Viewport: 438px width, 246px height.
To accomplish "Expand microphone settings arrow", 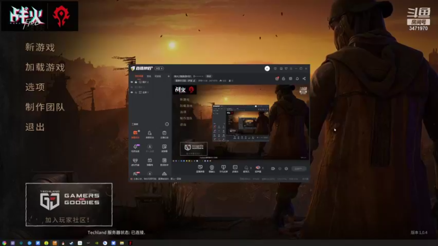I will click(x=251, y=168).
